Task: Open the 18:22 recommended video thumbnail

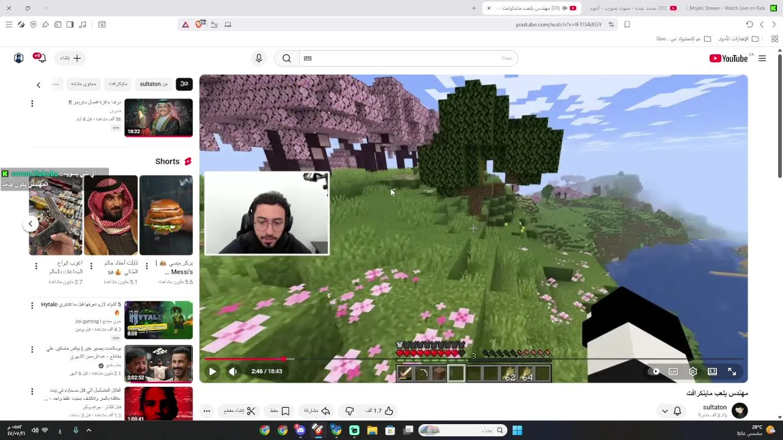Action: [158, 117]
